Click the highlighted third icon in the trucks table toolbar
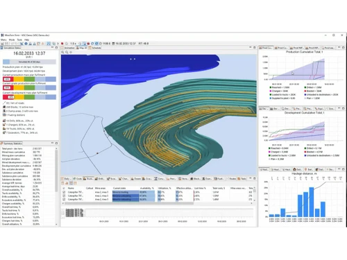This screenshot has width=347, height=260. [x=71, y=183]
